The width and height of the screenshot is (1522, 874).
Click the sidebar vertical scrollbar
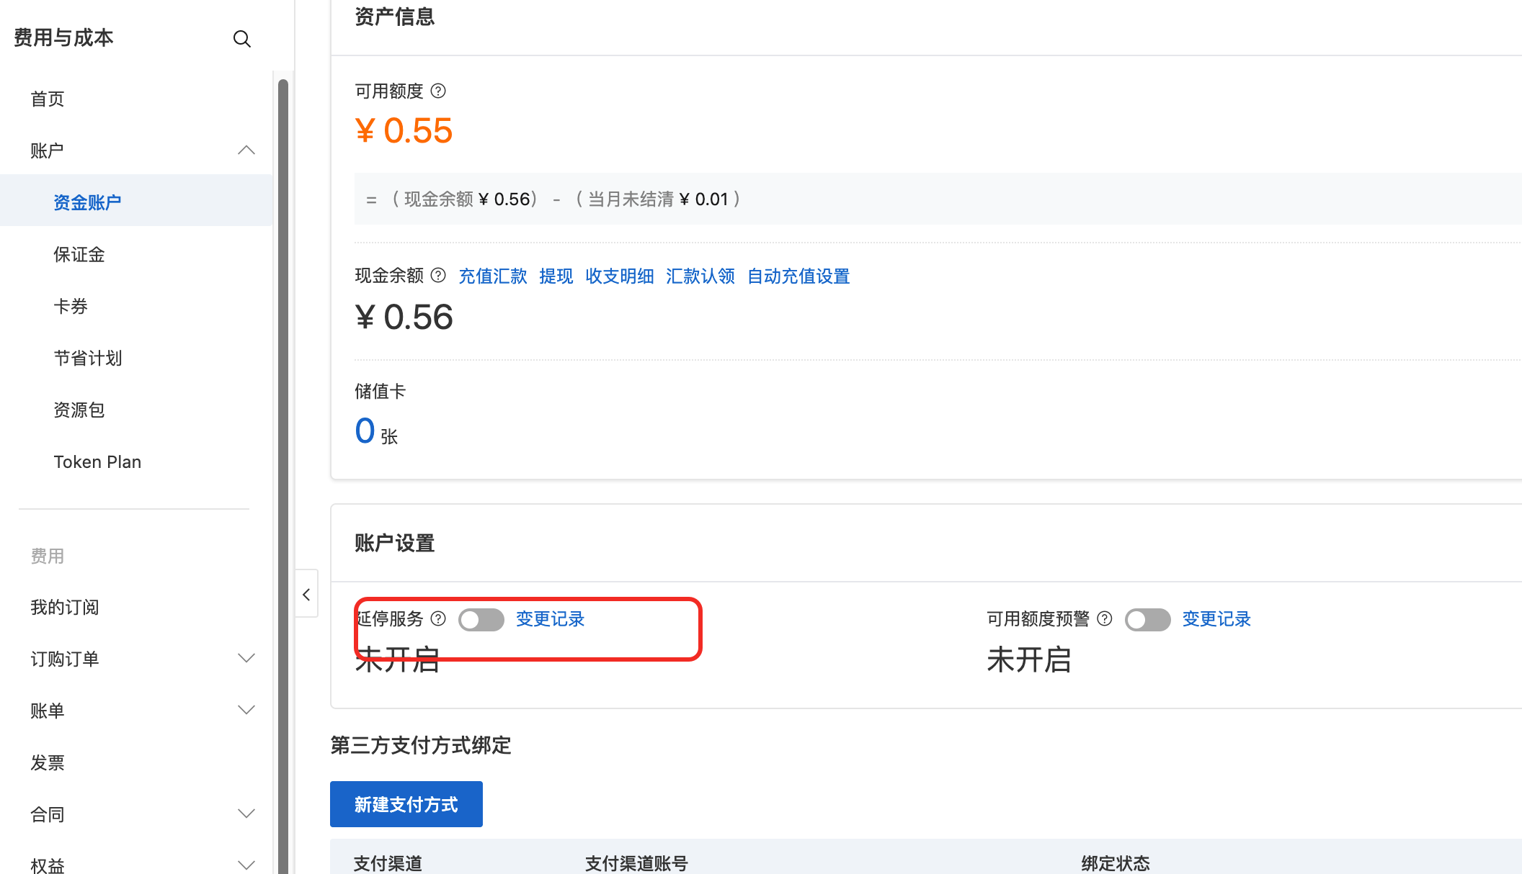[283, 475]
